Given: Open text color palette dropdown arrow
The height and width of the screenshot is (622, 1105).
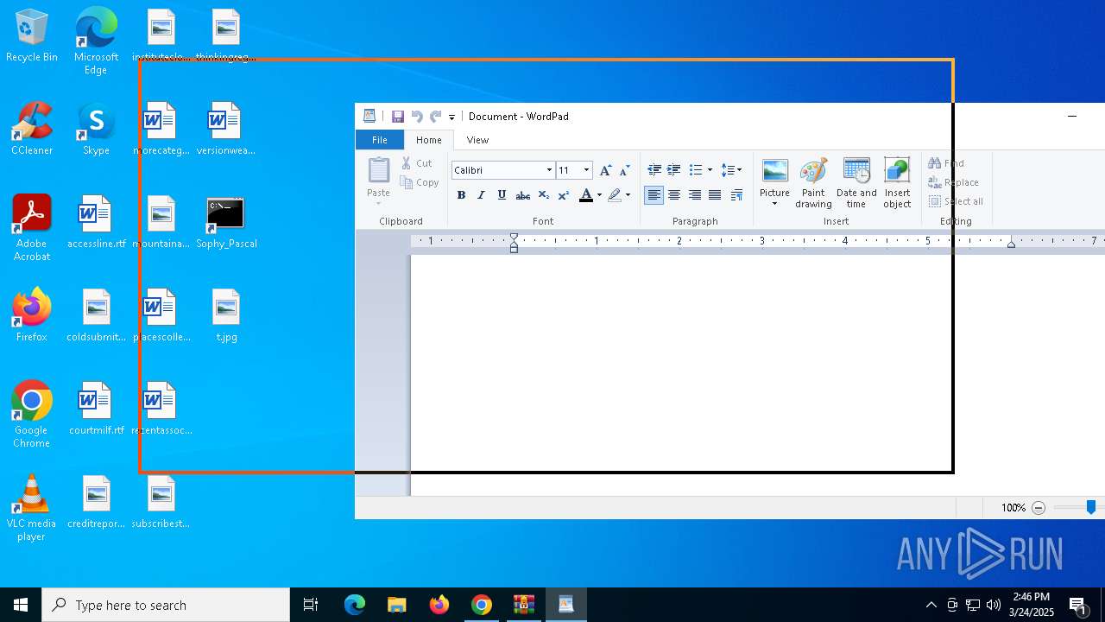Looking at the screenshot, I should click(599, 195).
